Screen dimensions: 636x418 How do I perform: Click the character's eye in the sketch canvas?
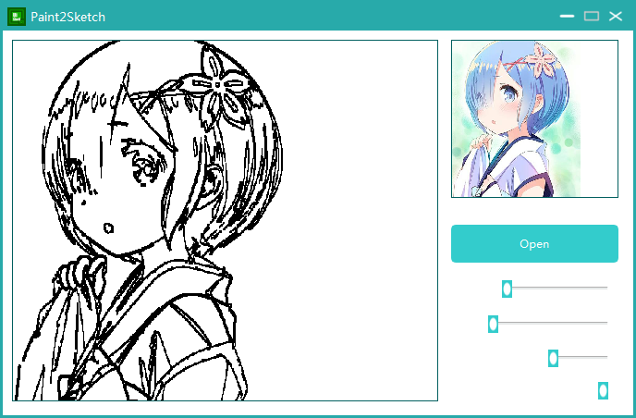tap(144, 163)
